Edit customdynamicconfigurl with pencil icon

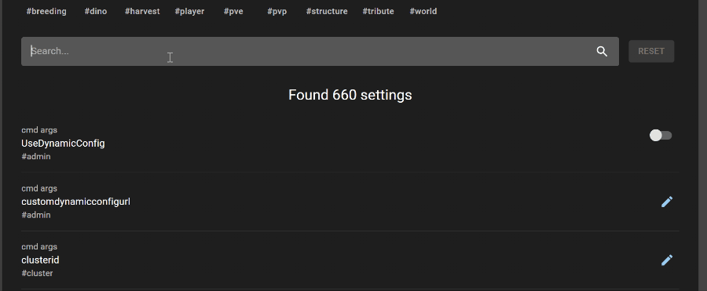tap(667, 202)
